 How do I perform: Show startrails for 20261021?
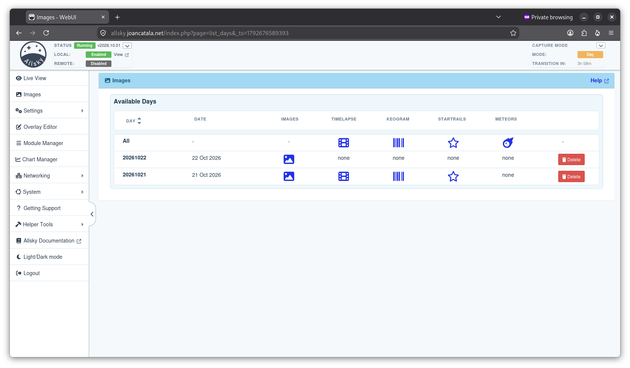coord(453,176)
